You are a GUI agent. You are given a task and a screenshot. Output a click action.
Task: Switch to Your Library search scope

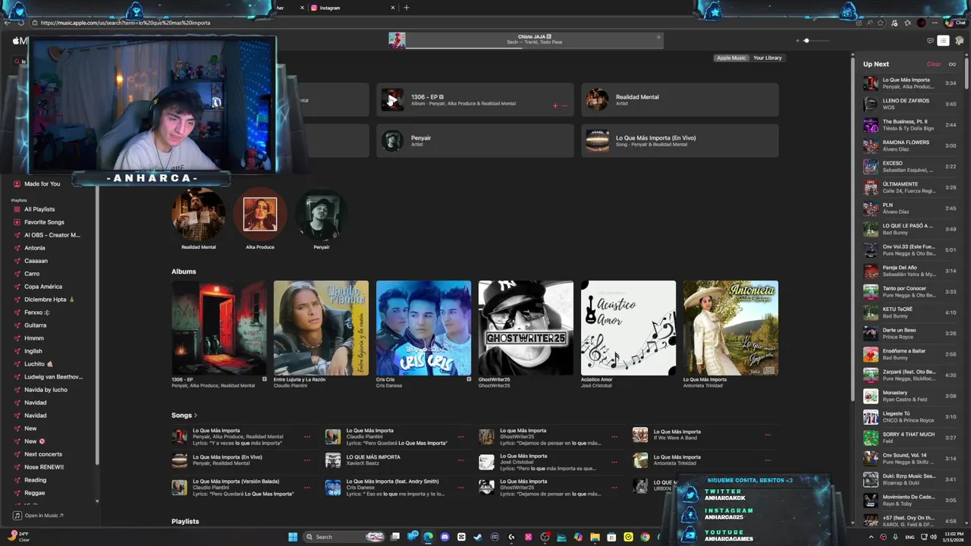[x=767, y=58]
